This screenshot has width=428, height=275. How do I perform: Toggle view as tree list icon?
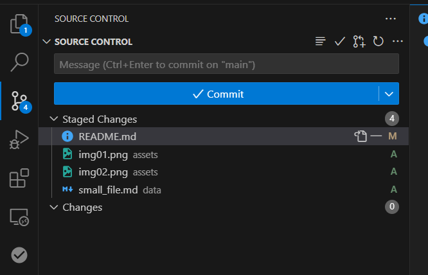click(320, 42)
